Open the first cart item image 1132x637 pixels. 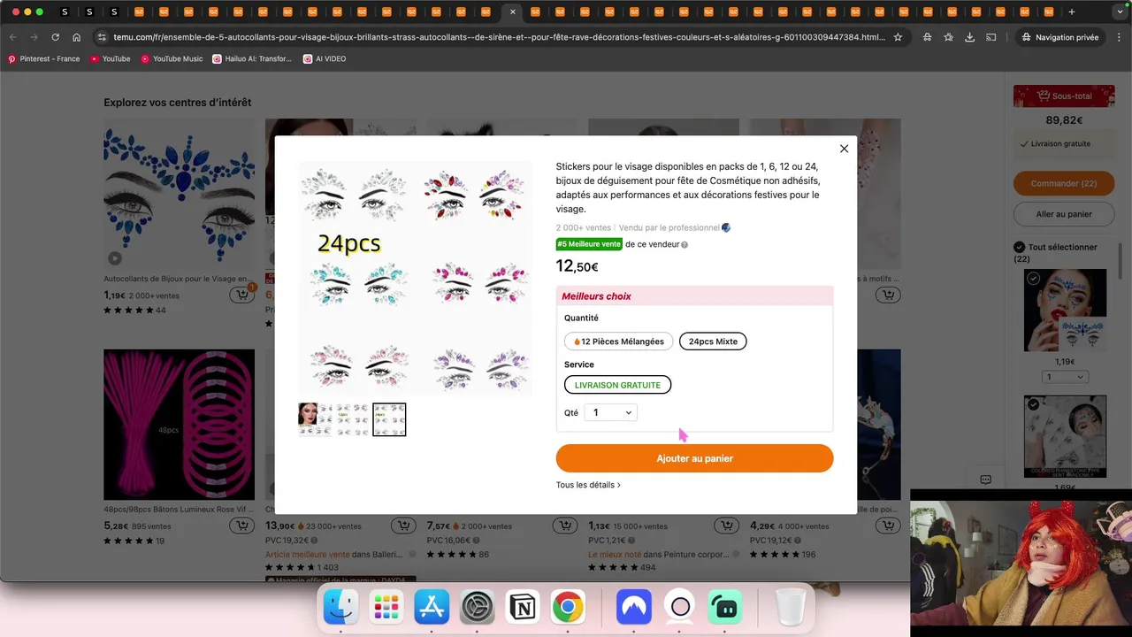(x=1065, y=311)
